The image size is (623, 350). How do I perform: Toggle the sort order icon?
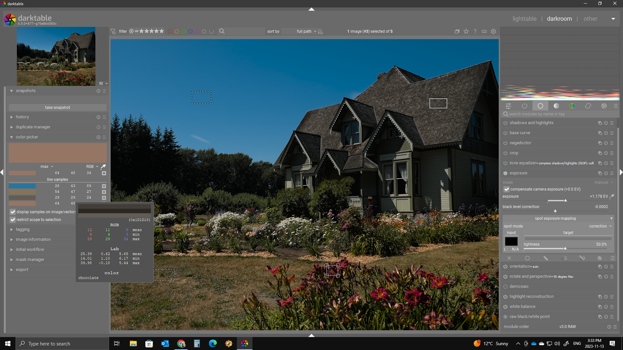point(321,31)
